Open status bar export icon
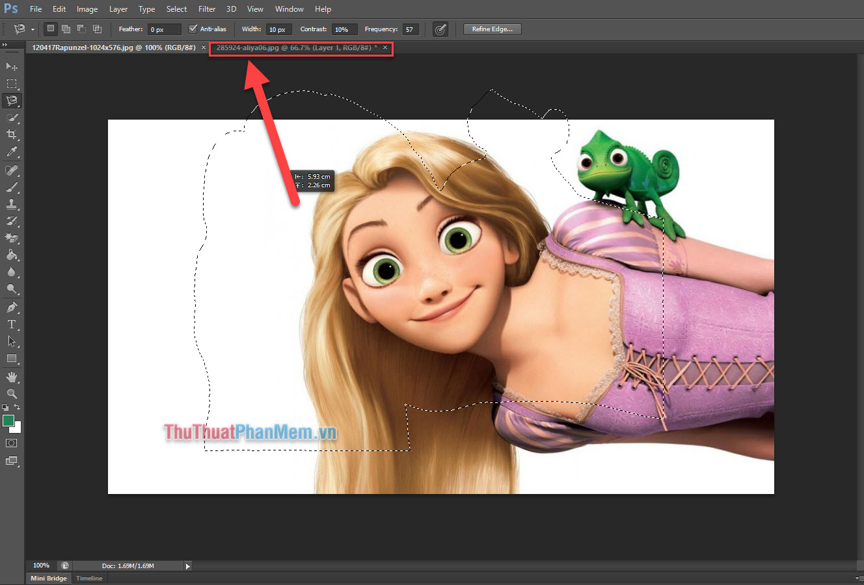 coord(64,565)
